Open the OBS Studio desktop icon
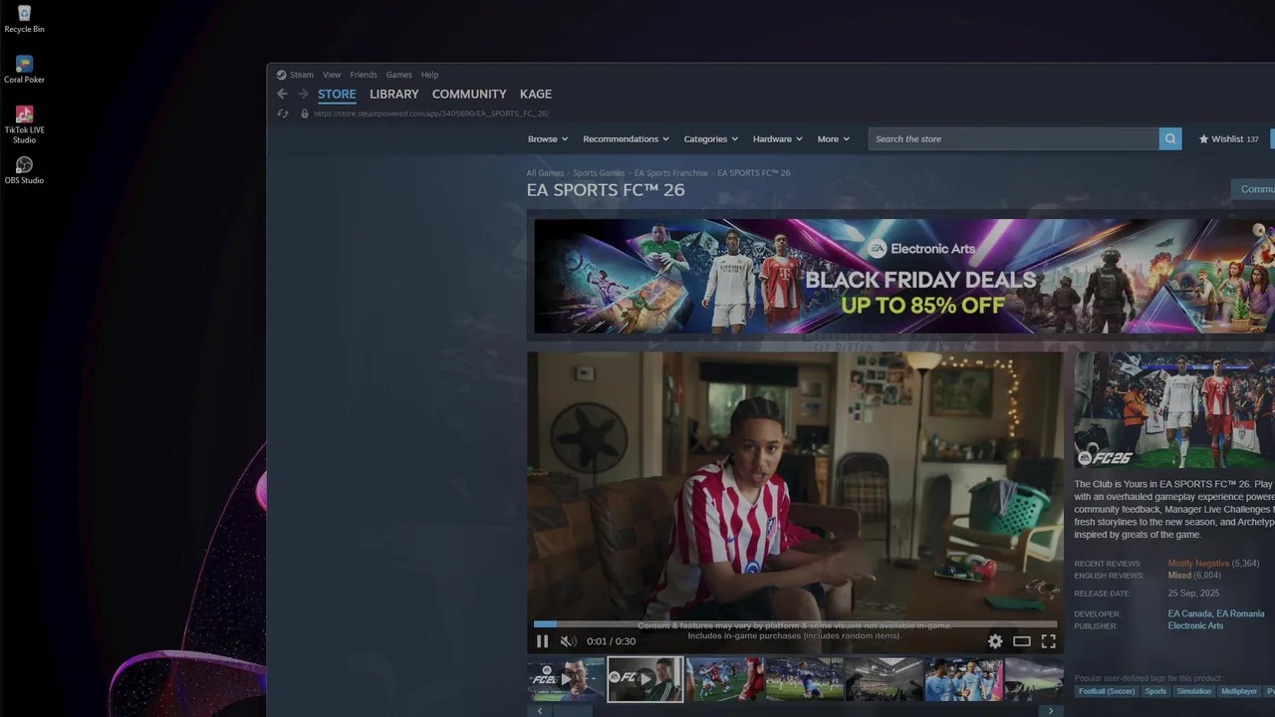 click(24, 170)
